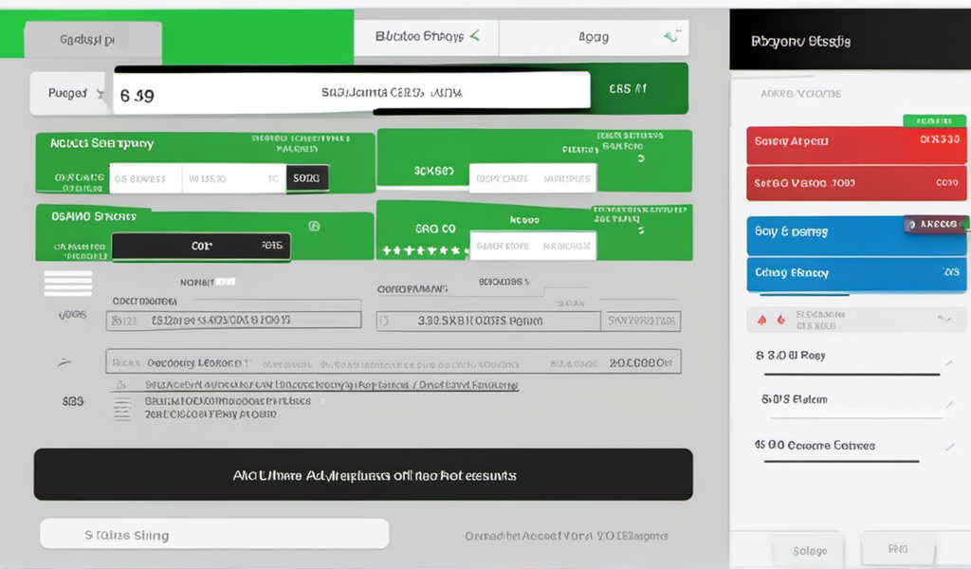Click the wide black banner button
971x569 pixels.
point(363,474)
